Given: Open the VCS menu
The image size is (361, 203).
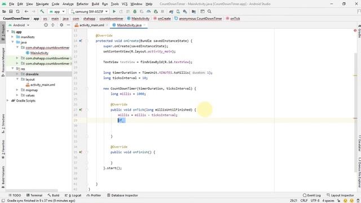Looking at the screenshot, I should [x=125, y=4].
